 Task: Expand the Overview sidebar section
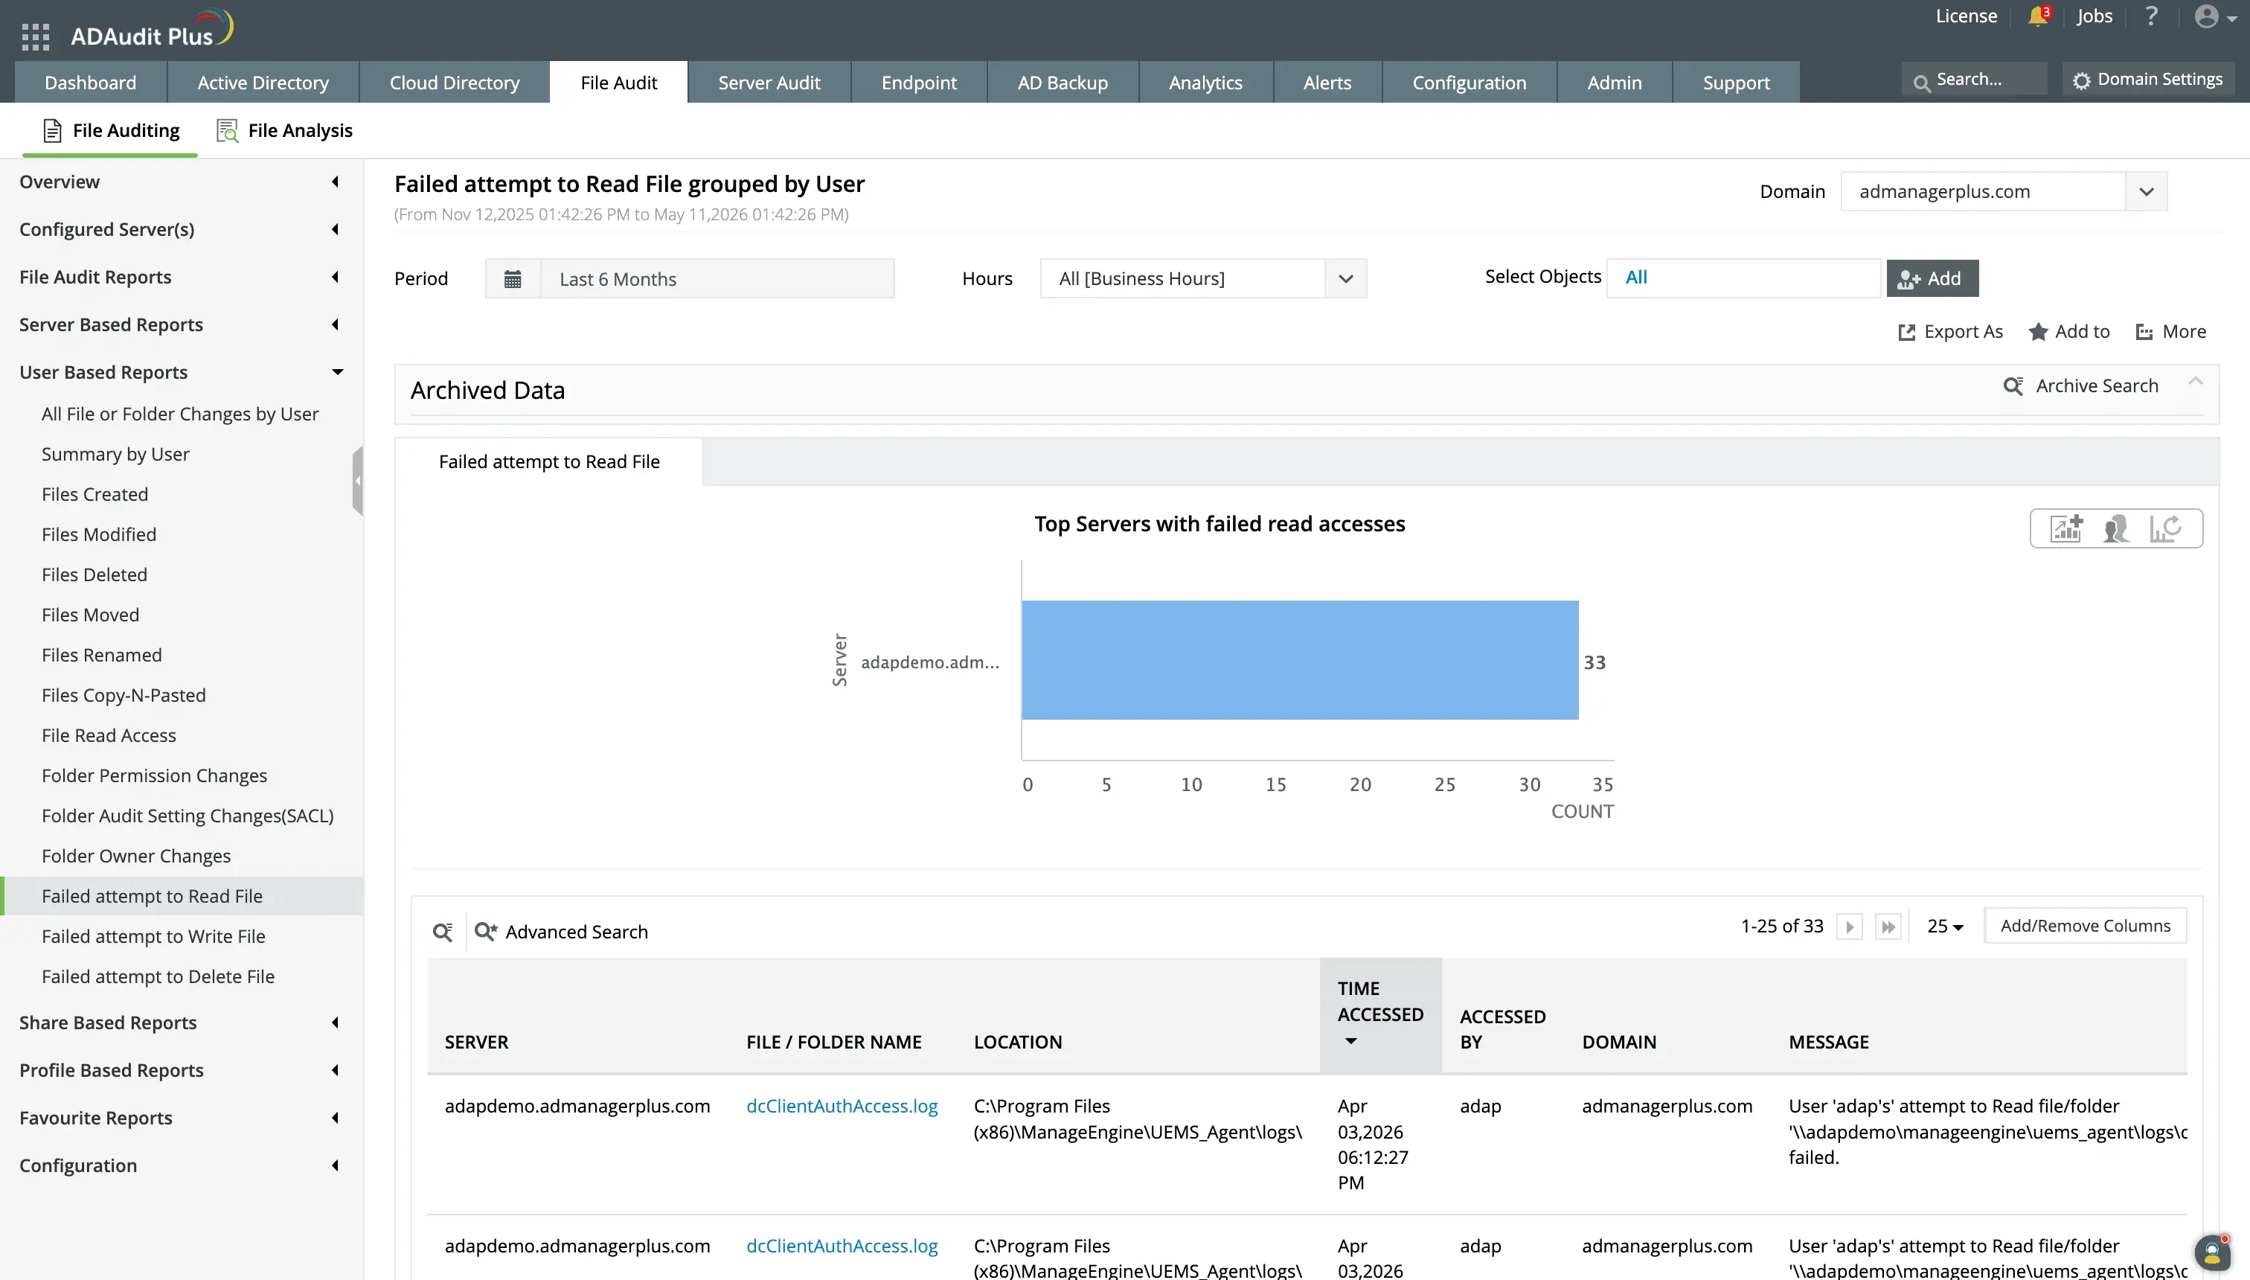(181, 182)
